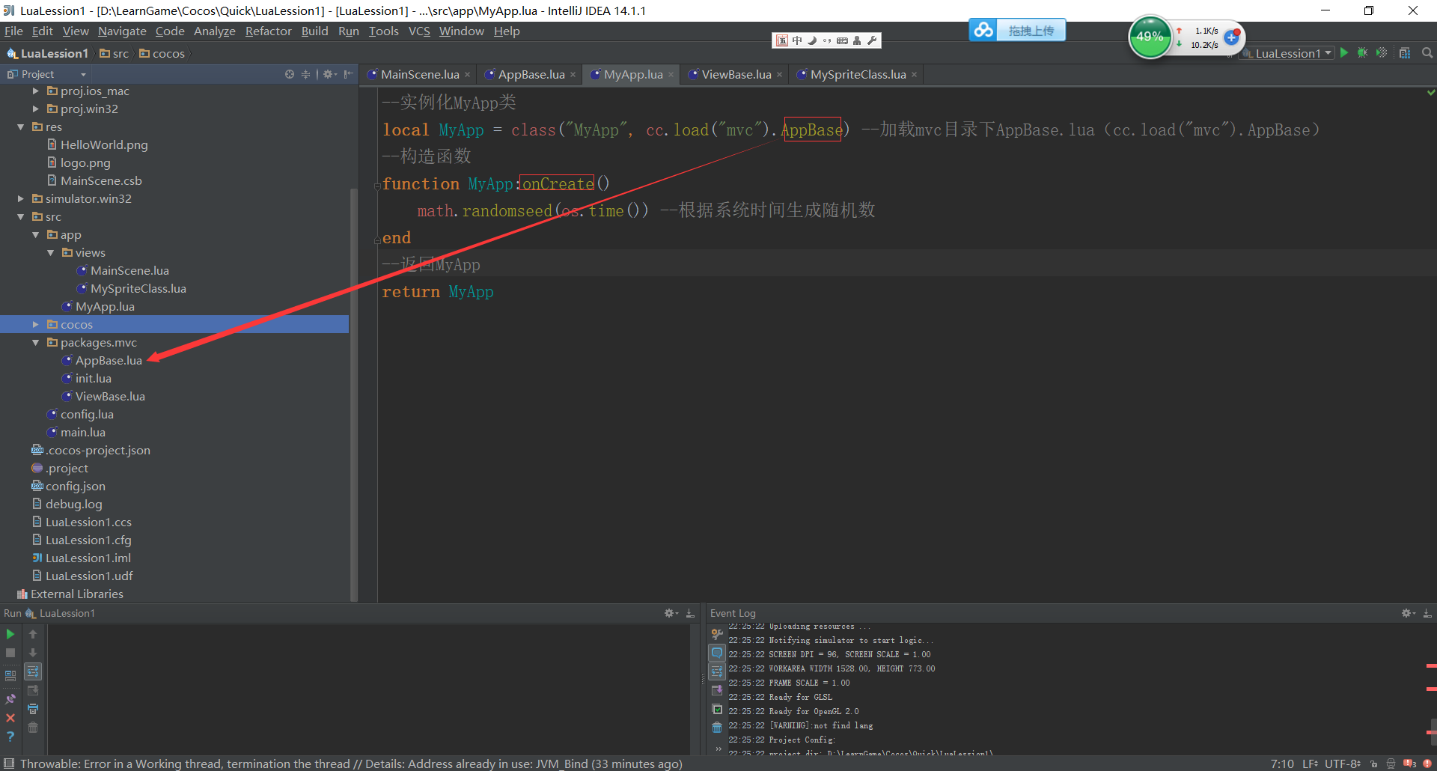Open Event Log gear settings

pos(1408,613)
